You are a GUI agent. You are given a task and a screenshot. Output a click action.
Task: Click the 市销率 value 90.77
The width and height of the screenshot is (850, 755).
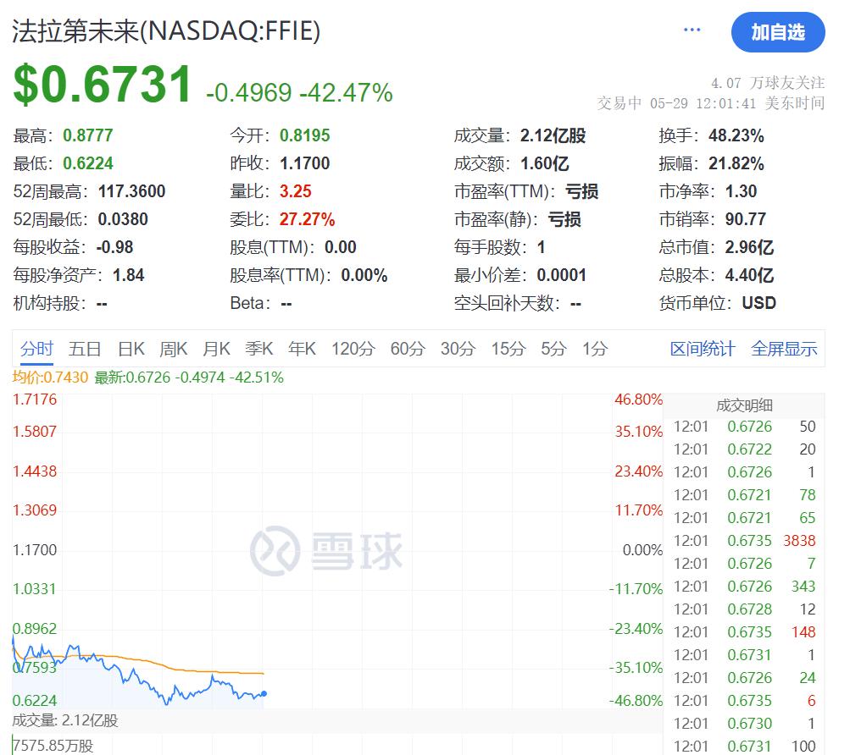coord(746,219)
